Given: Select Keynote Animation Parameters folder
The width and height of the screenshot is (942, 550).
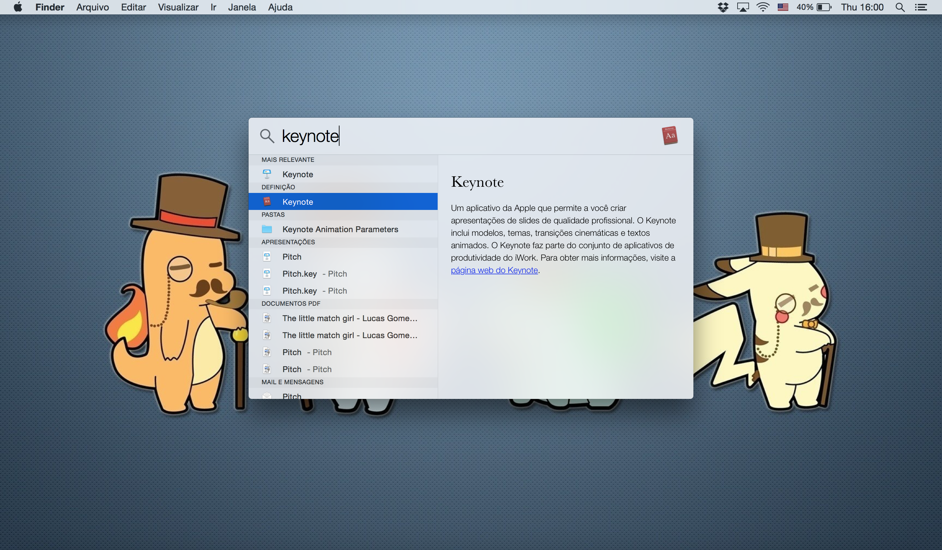Looking at the screenshot, I should (343, 229).
